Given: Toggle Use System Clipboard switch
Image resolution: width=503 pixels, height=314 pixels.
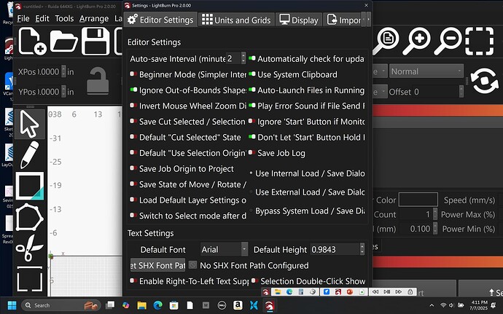Looking at the screenshot, I should coord(252,74).
